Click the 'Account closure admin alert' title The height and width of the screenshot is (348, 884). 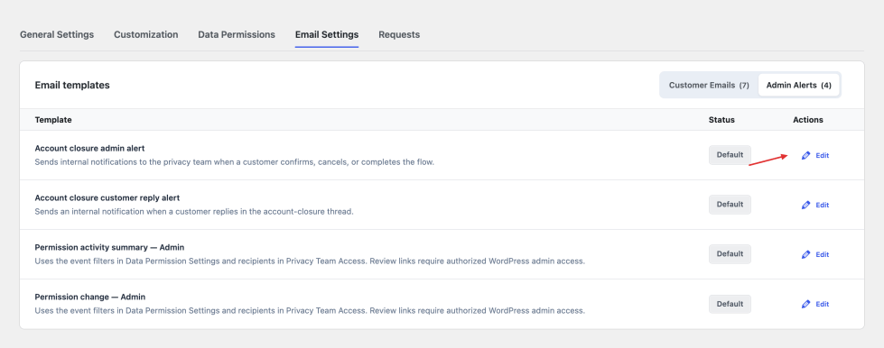[89, 148]
